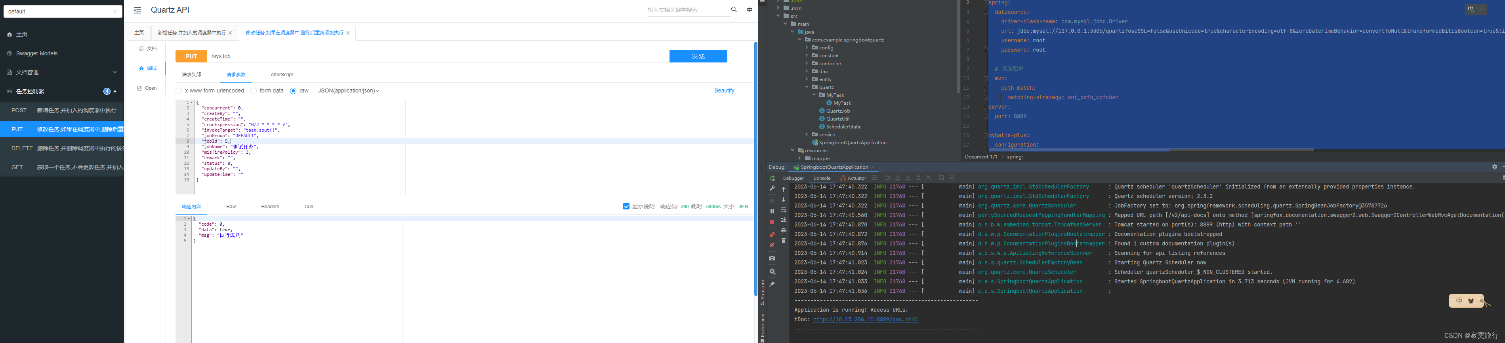Click the vertical scrollbar of the API page
The image size is (1505, 343).
[x=755, y=169]
